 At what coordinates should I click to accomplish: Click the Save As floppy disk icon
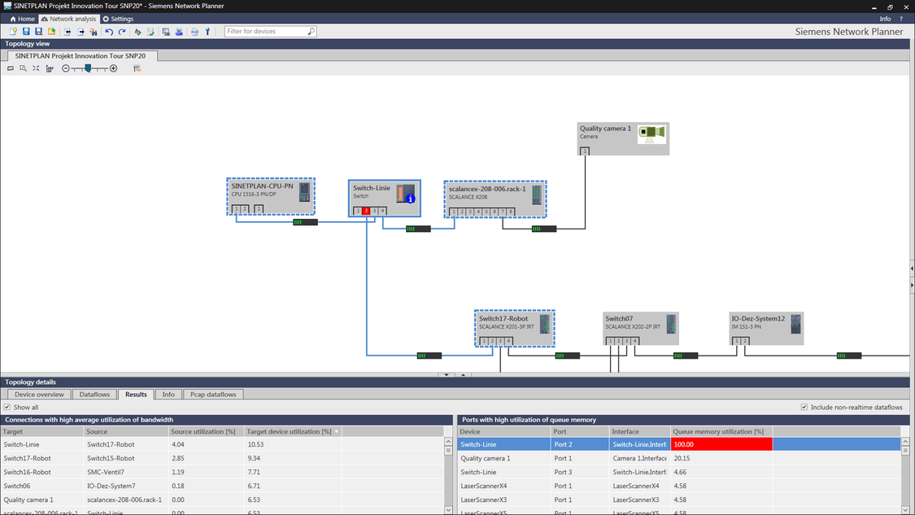(38, 32)
